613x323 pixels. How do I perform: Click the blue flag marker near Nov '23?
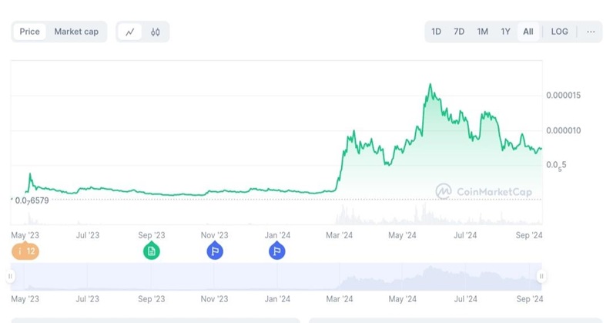click(215, 251)
